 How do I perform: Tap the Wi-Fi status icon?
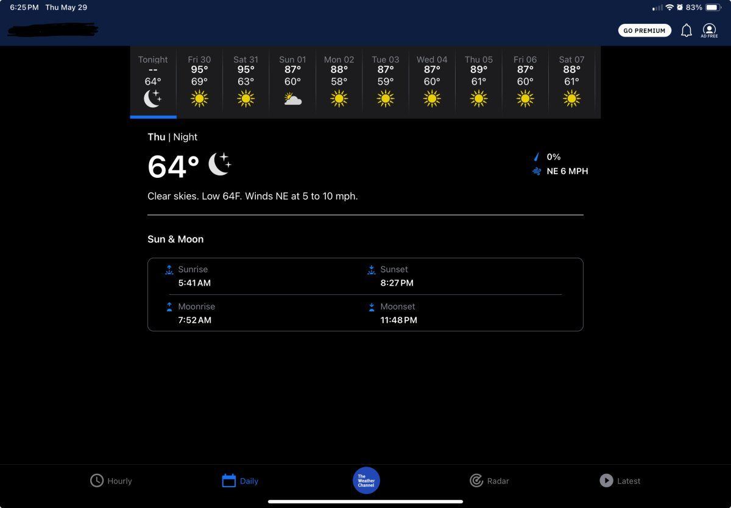669,7
